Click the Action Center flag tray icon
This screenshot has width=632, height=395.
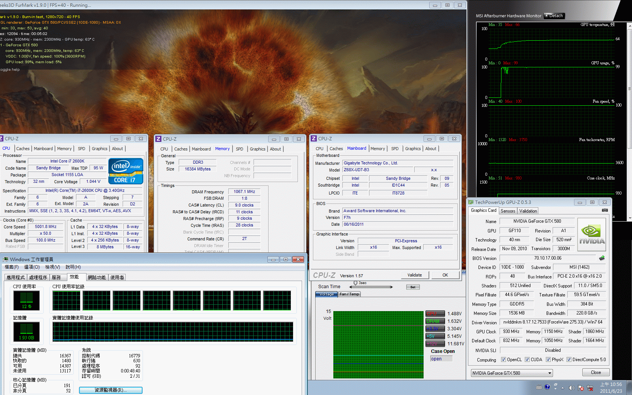(581, 388)
